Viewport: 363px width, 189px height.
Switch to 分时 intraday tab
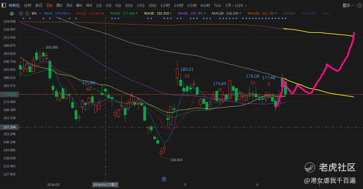tap(28, 5)
